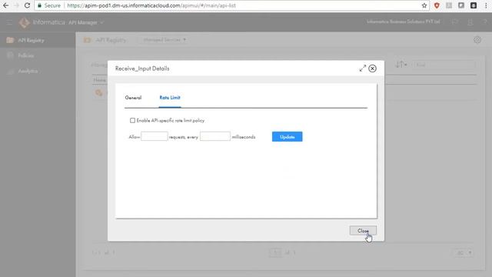This screenshot has height=277, width=492.
Task: Go forward with browser forward arrow
Action: click(x=16, y=5)
